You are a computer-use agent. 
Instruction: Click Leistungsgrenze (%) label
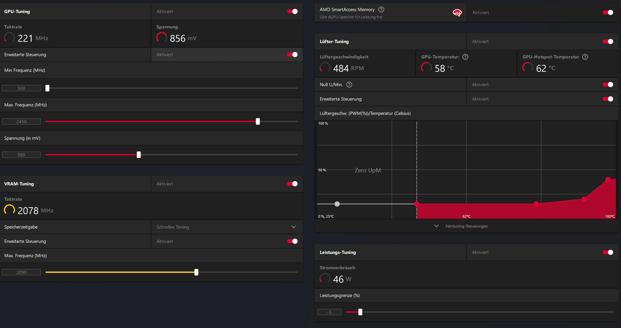coord(340,295)
